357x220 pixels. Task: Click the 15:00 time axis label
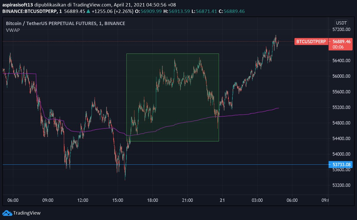pyautogui.click(x=118, y=200)
